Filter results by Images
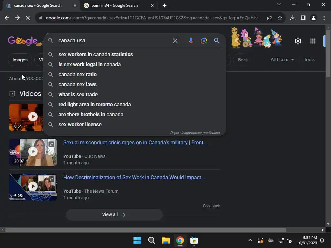This screenshot has height=248, width=331. [20, 60]
